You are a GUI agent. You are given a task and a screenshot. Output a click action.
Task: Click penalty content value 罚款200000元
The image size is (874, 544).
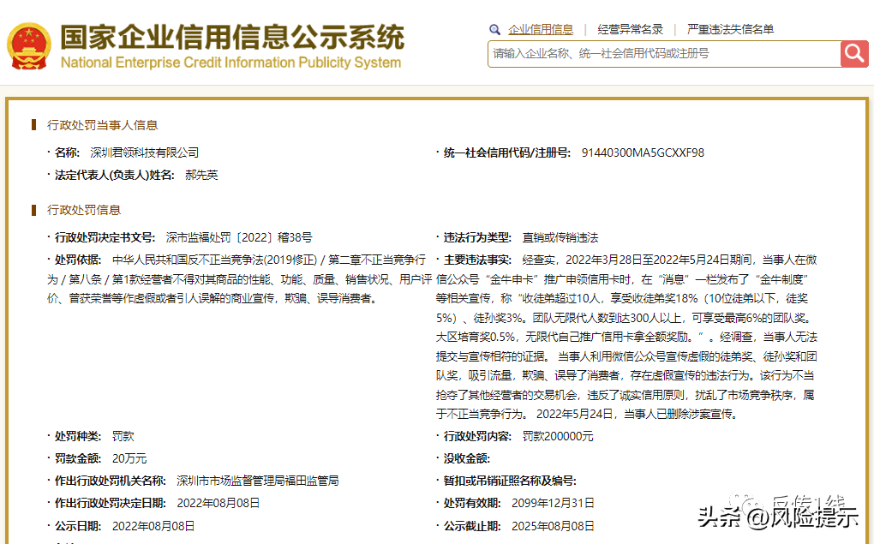click(x=558, y=436)
